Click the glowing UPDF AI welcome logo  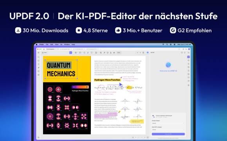[168, 65]
